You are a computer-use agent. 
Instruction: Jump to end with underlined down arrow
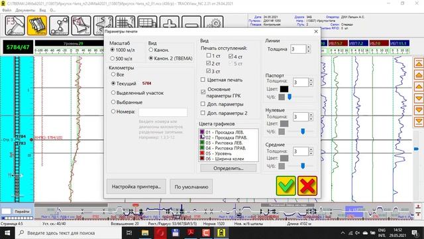(419, 121)
